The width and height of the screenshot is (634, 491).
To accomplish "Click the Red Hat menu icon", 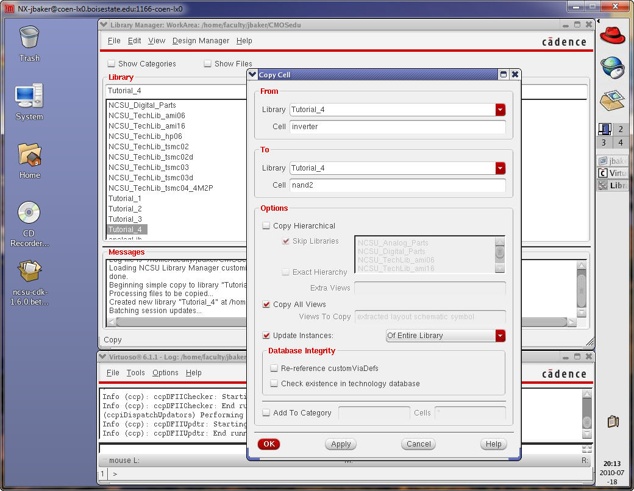I will point(613,35).
